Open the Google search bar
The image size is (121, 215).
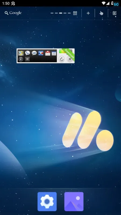[x=13, y=13]
